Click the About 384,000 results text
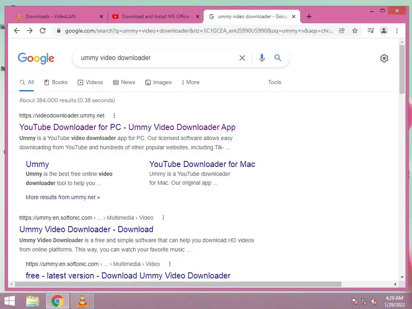Viewport: 412px width, 309px height. [67, 100]
